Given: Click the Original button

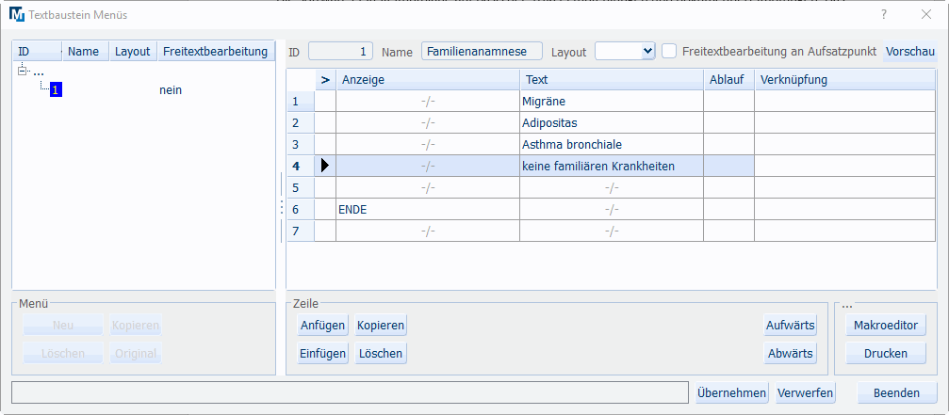Looking at the screenshot, I should pos(136,354).
